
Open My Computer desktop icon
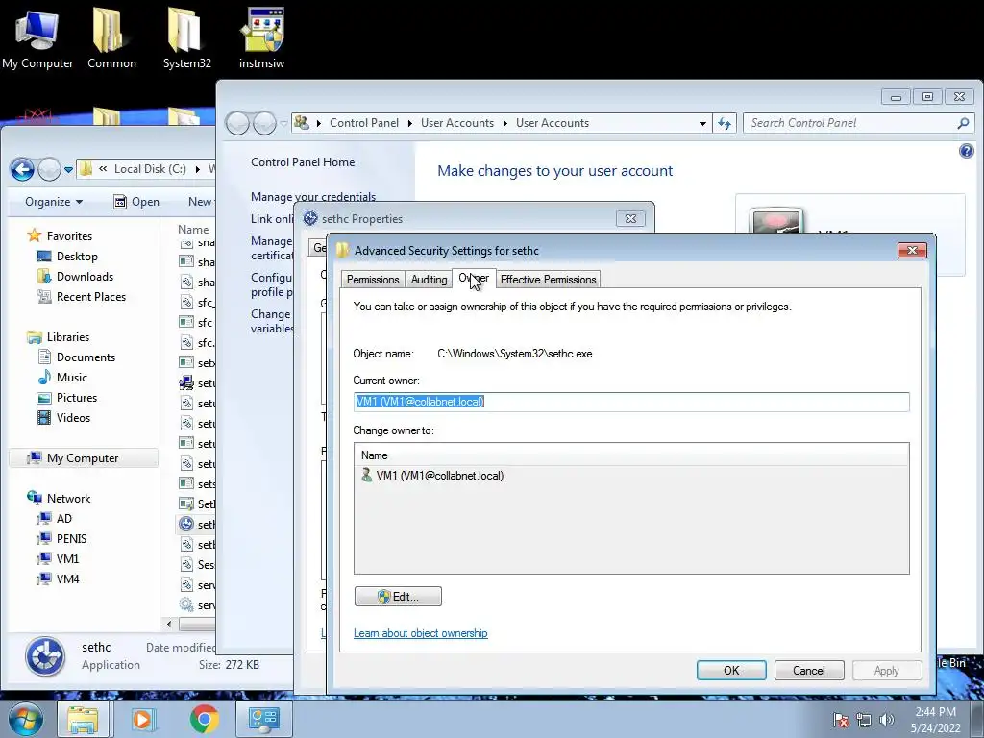(x=37, y=38)
